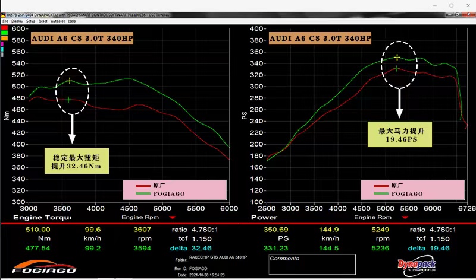Minimize the outer viewer window
The width and height of the screenshot is (476, 280).
[x=435, y=5]
